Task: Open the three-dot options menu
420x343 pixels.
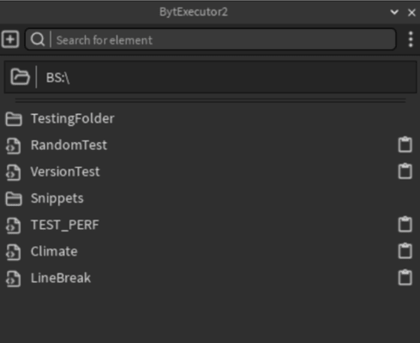Action: click(411, 39)
